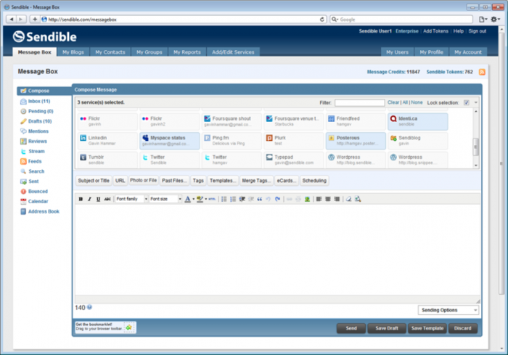This screenshot has width=508, height=355.
Task: Go to Add/Edit Services tab
Action: [x=233, y=52]
